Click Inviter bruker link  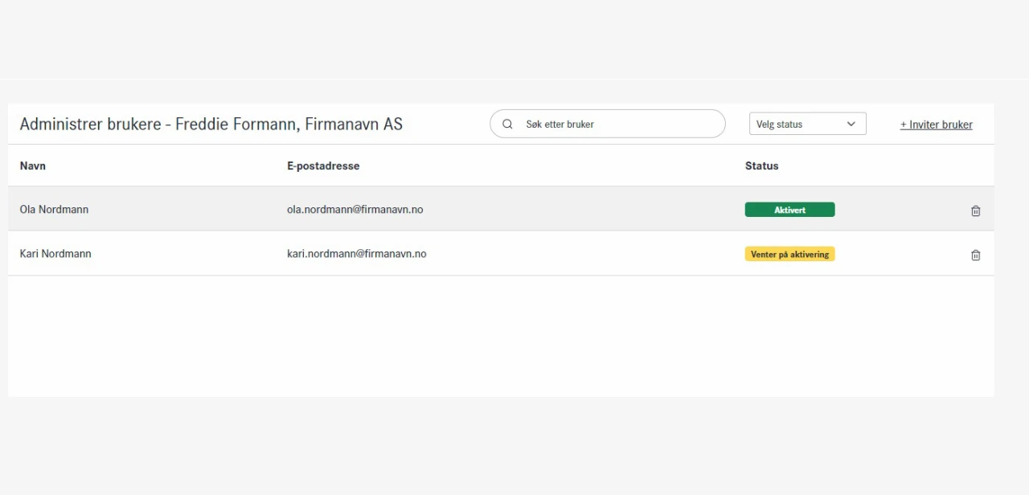coord(940,125)
